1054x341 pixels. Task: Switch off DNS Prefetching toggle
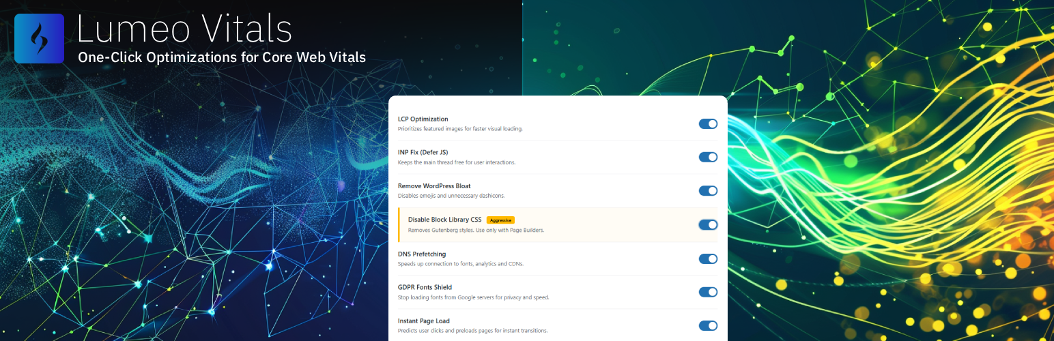[708, 258]
